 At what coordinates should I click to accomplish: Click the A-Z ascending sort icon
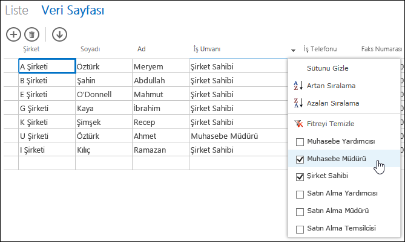click(x=298, y=86)
